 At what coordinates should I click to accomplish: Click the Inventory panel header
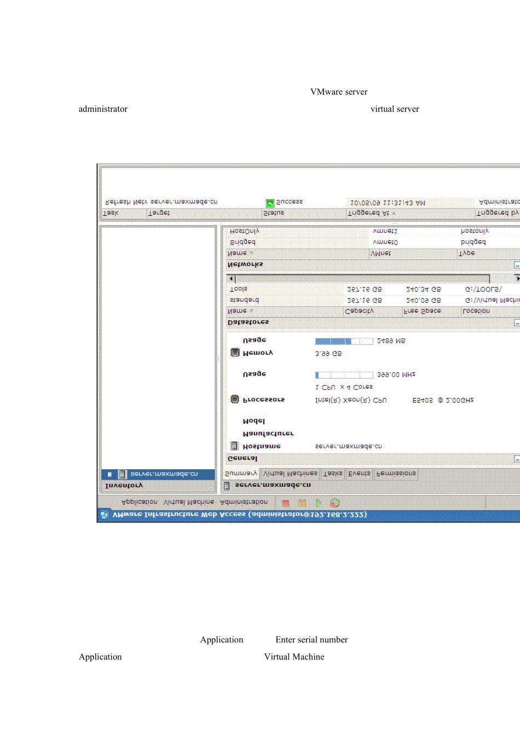(158, 486)
